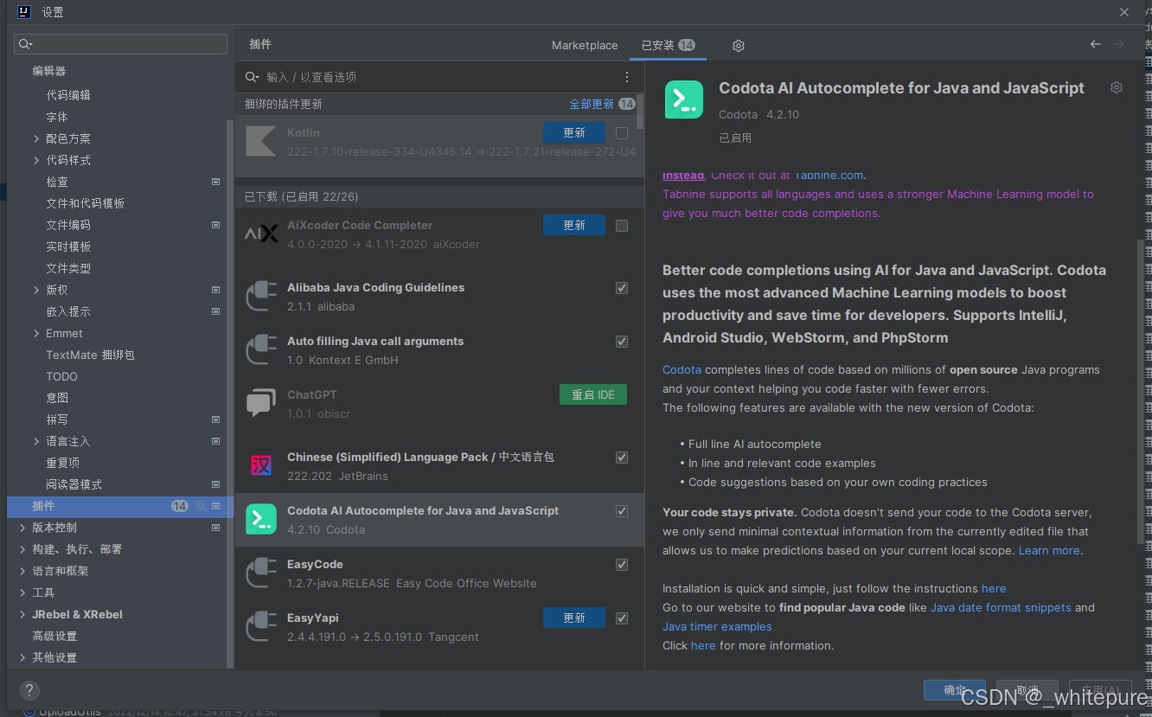Expand the Emmet tree node
1152x717 pixels.
(x=36, y=333)
